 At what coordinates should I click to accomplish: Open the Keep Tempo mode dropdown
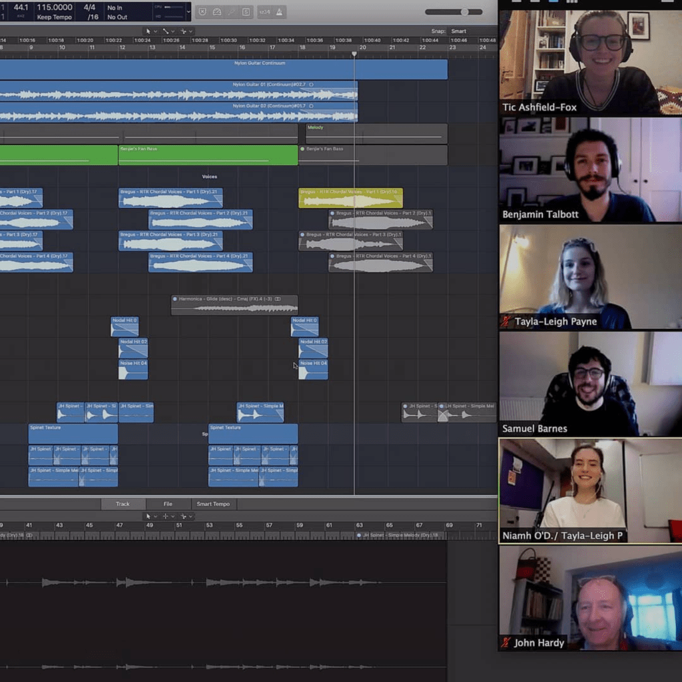(55, 17)
